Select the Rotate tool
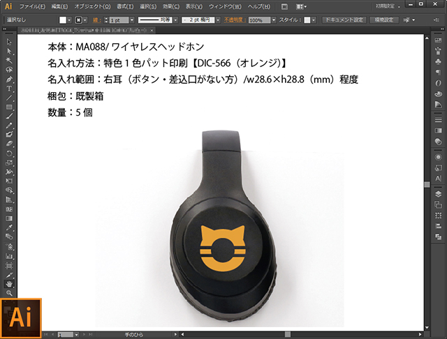Screen dimensions: 447x339 (x=9, y=153)
